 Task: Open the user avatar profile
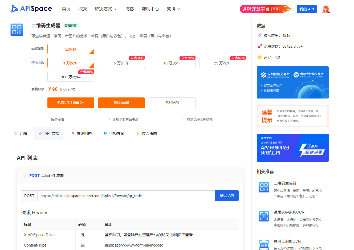326,9
